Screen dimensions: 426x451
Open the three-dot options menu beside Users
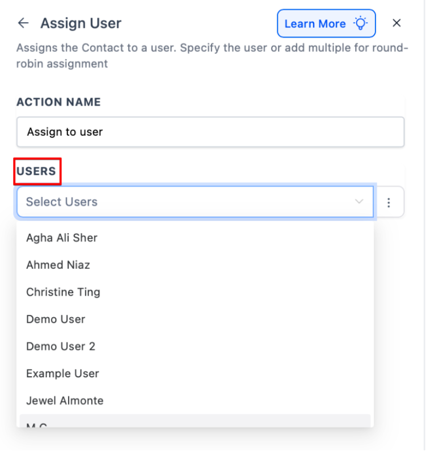click(x=389, y=202)
